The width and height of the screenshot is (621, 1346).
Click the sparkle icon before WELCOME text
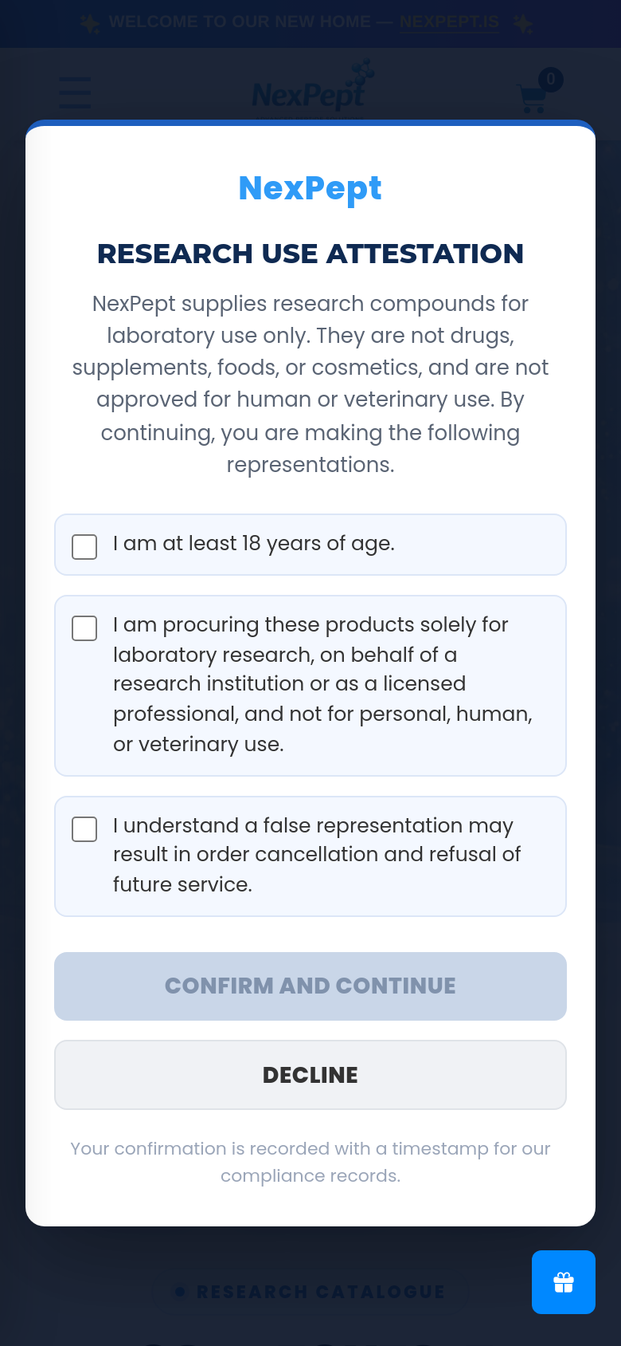pos(90,23)
